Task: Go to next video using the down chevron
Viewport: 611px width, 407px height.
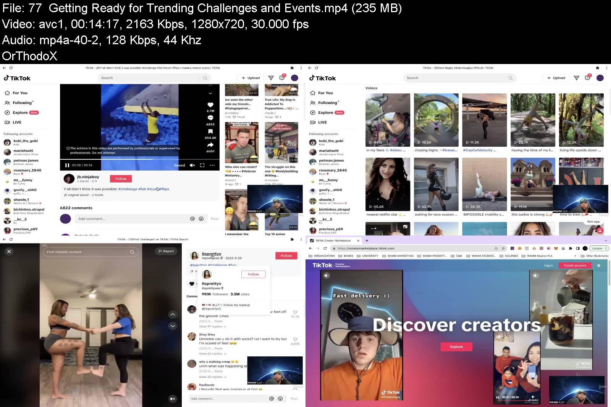Action: pos(210,93)
